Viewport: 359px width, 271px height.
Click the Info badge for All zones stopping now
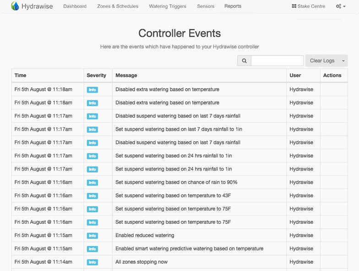[92, 262]
